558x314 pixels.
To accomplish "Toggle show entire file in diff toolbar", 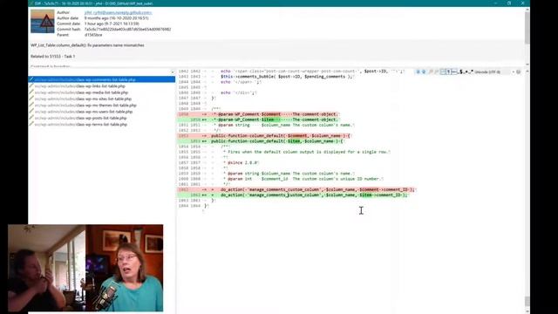I will pyautogui.click(x=443, y=72).
